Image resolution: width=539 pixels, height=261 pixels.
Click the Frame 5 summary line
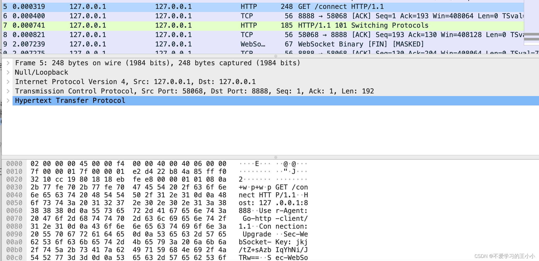157,63
